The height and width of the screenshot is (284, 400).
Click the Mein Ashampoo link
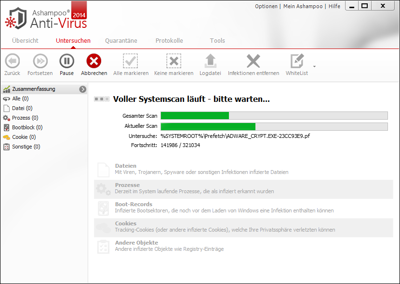point(303,6)
